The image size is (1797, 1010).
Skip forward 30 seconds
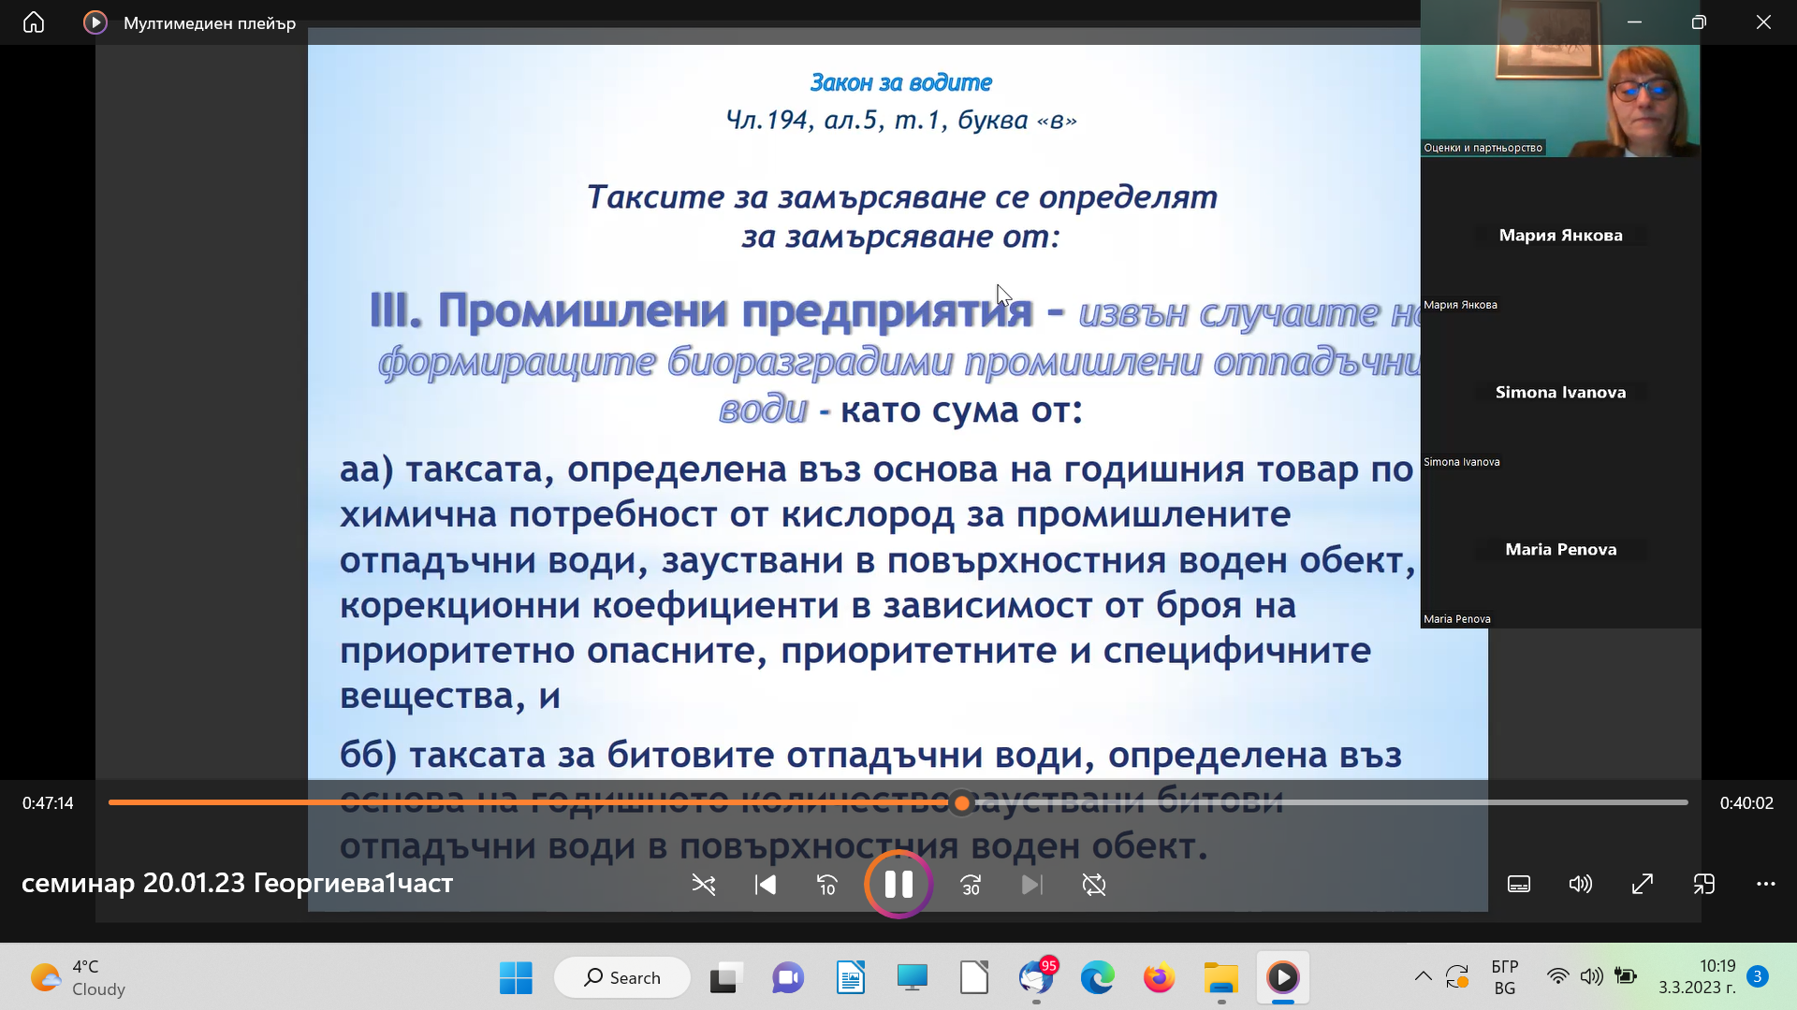[971, 885]
